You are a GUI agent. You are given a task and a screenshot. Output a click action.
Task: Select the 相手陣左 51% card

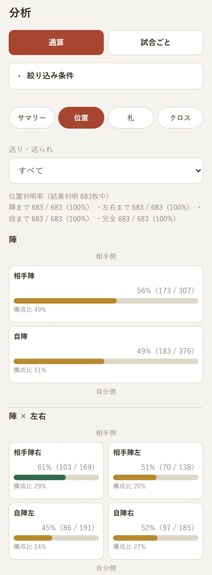(x=156, y=471)
